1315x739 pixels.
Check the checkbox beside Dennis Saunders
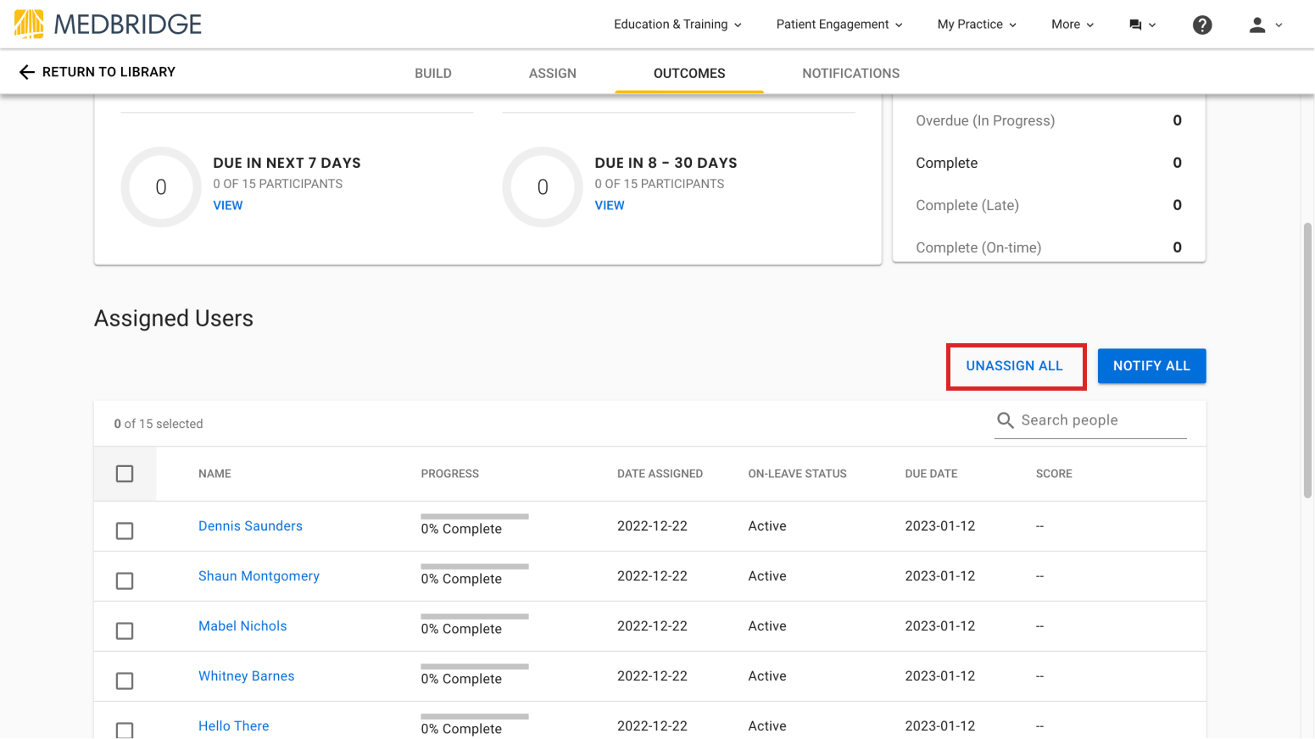pyautogui.click(x=125, y=531)
